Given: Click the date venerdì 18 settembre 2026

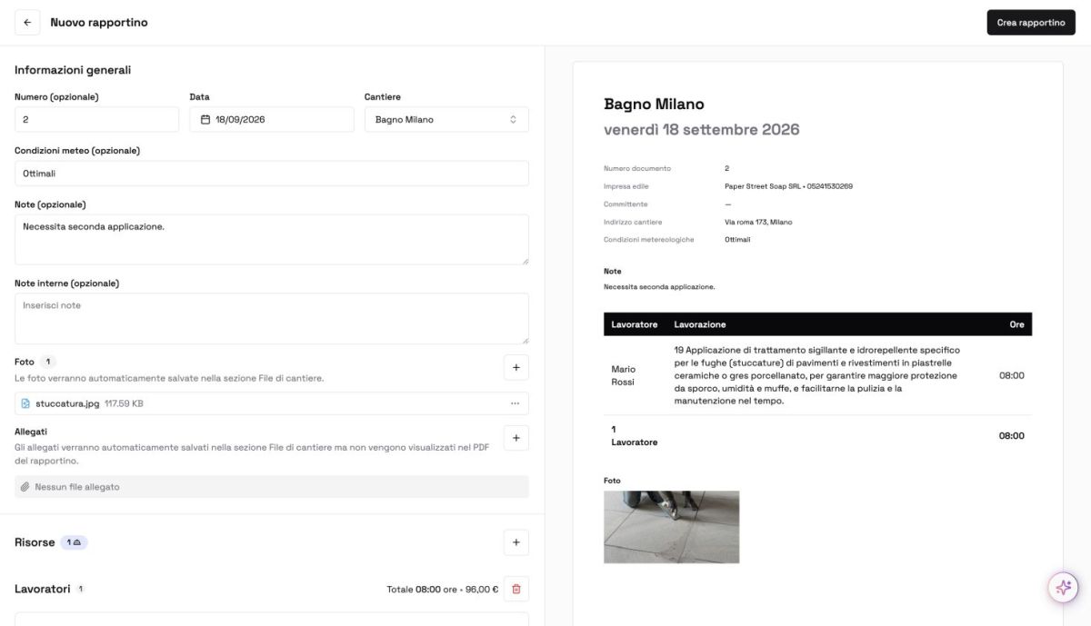Looking at the screenshot, I should (702, 130).
